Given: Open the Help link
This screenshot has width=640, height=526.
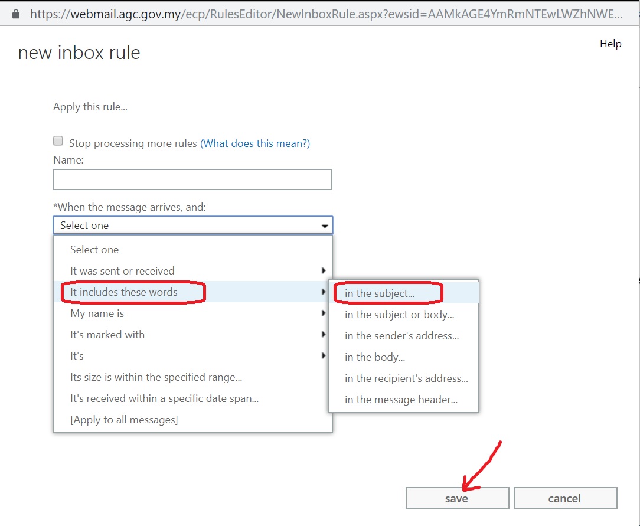Looking at the screenshot, I should click(x=610, y=44).
